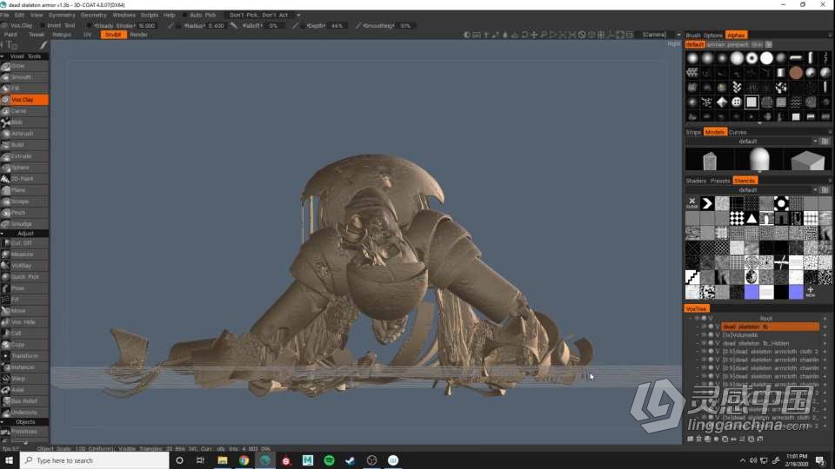Select the Bas-Relief tool
835x469 pixels.
click(x=24, y=401)
